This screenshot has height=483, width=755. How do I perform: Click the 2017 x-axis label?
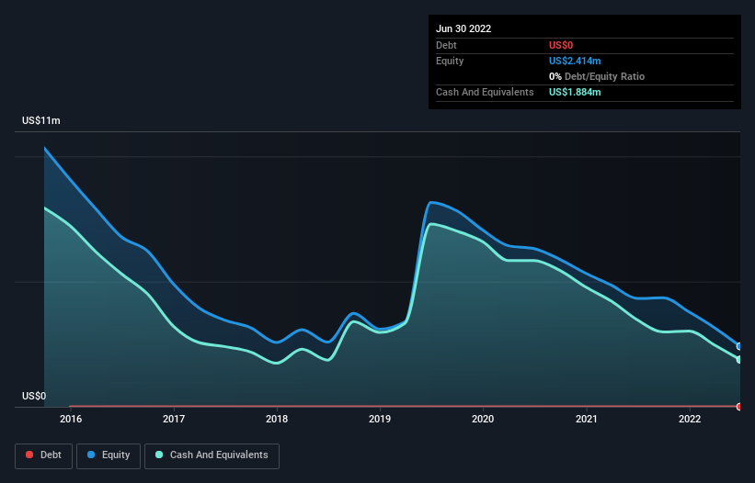[174, 419]
